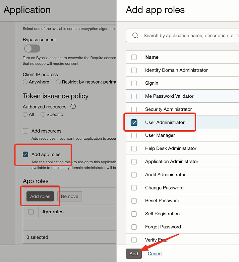Check the Add resources checkbox
Image resolution: width=239 pixels, height=262 pixels.
[25, 131]
